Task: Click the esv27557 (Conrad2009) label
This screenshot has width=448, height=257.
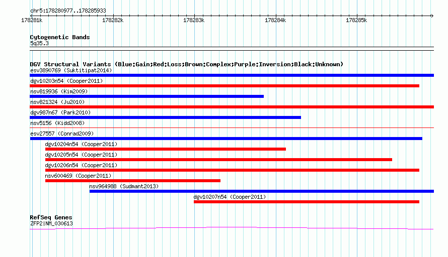Action: [x=62, y=134]
